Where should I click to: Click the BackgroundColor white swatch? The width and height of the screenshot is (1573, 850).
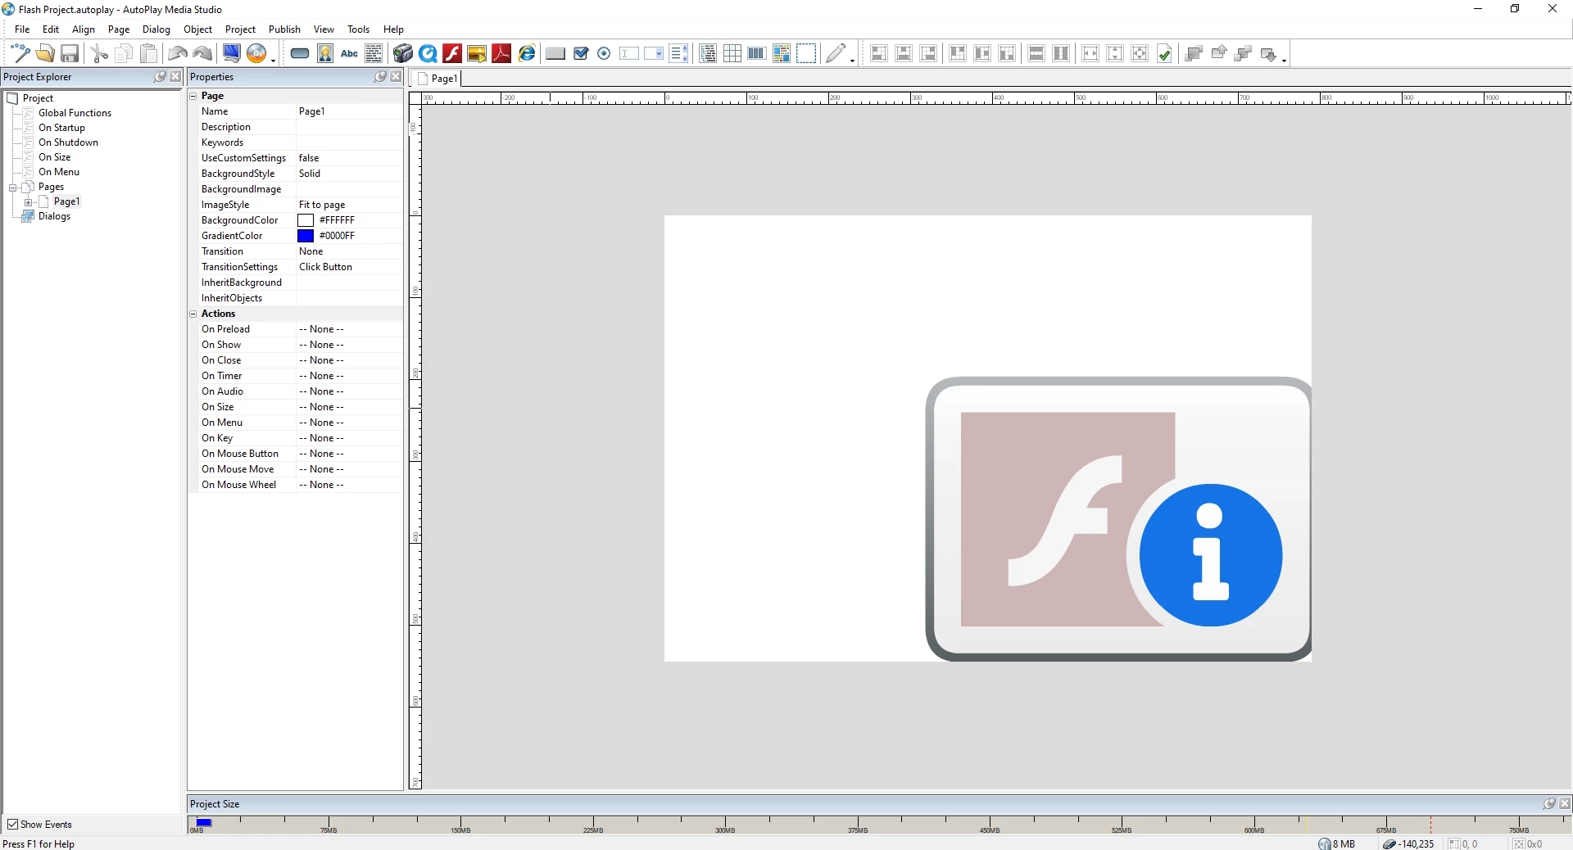(x=306, y=220)
